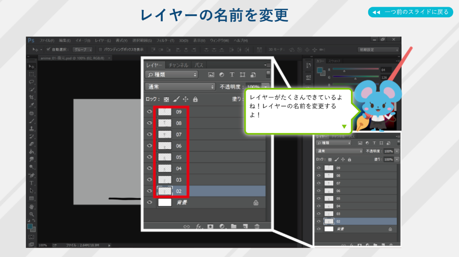Viewport: 459px width, 257px height.
Task: Switch to the チャンネル tab in the enlarged panel
Action: 178,65
